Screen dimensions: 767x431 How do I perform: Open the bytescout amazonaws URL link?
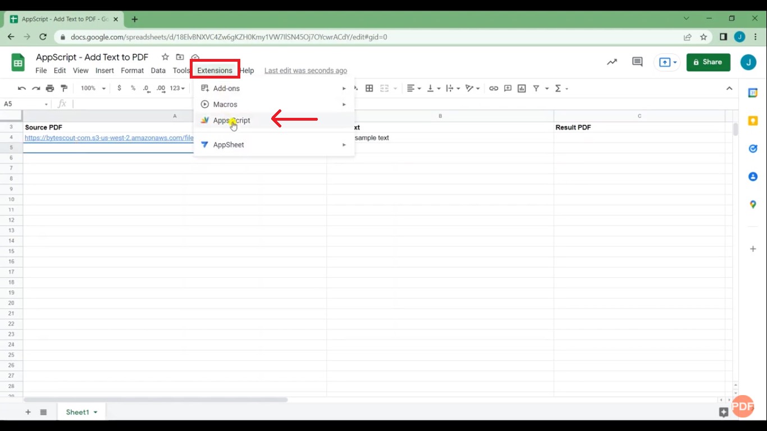[x=109, y=137]
